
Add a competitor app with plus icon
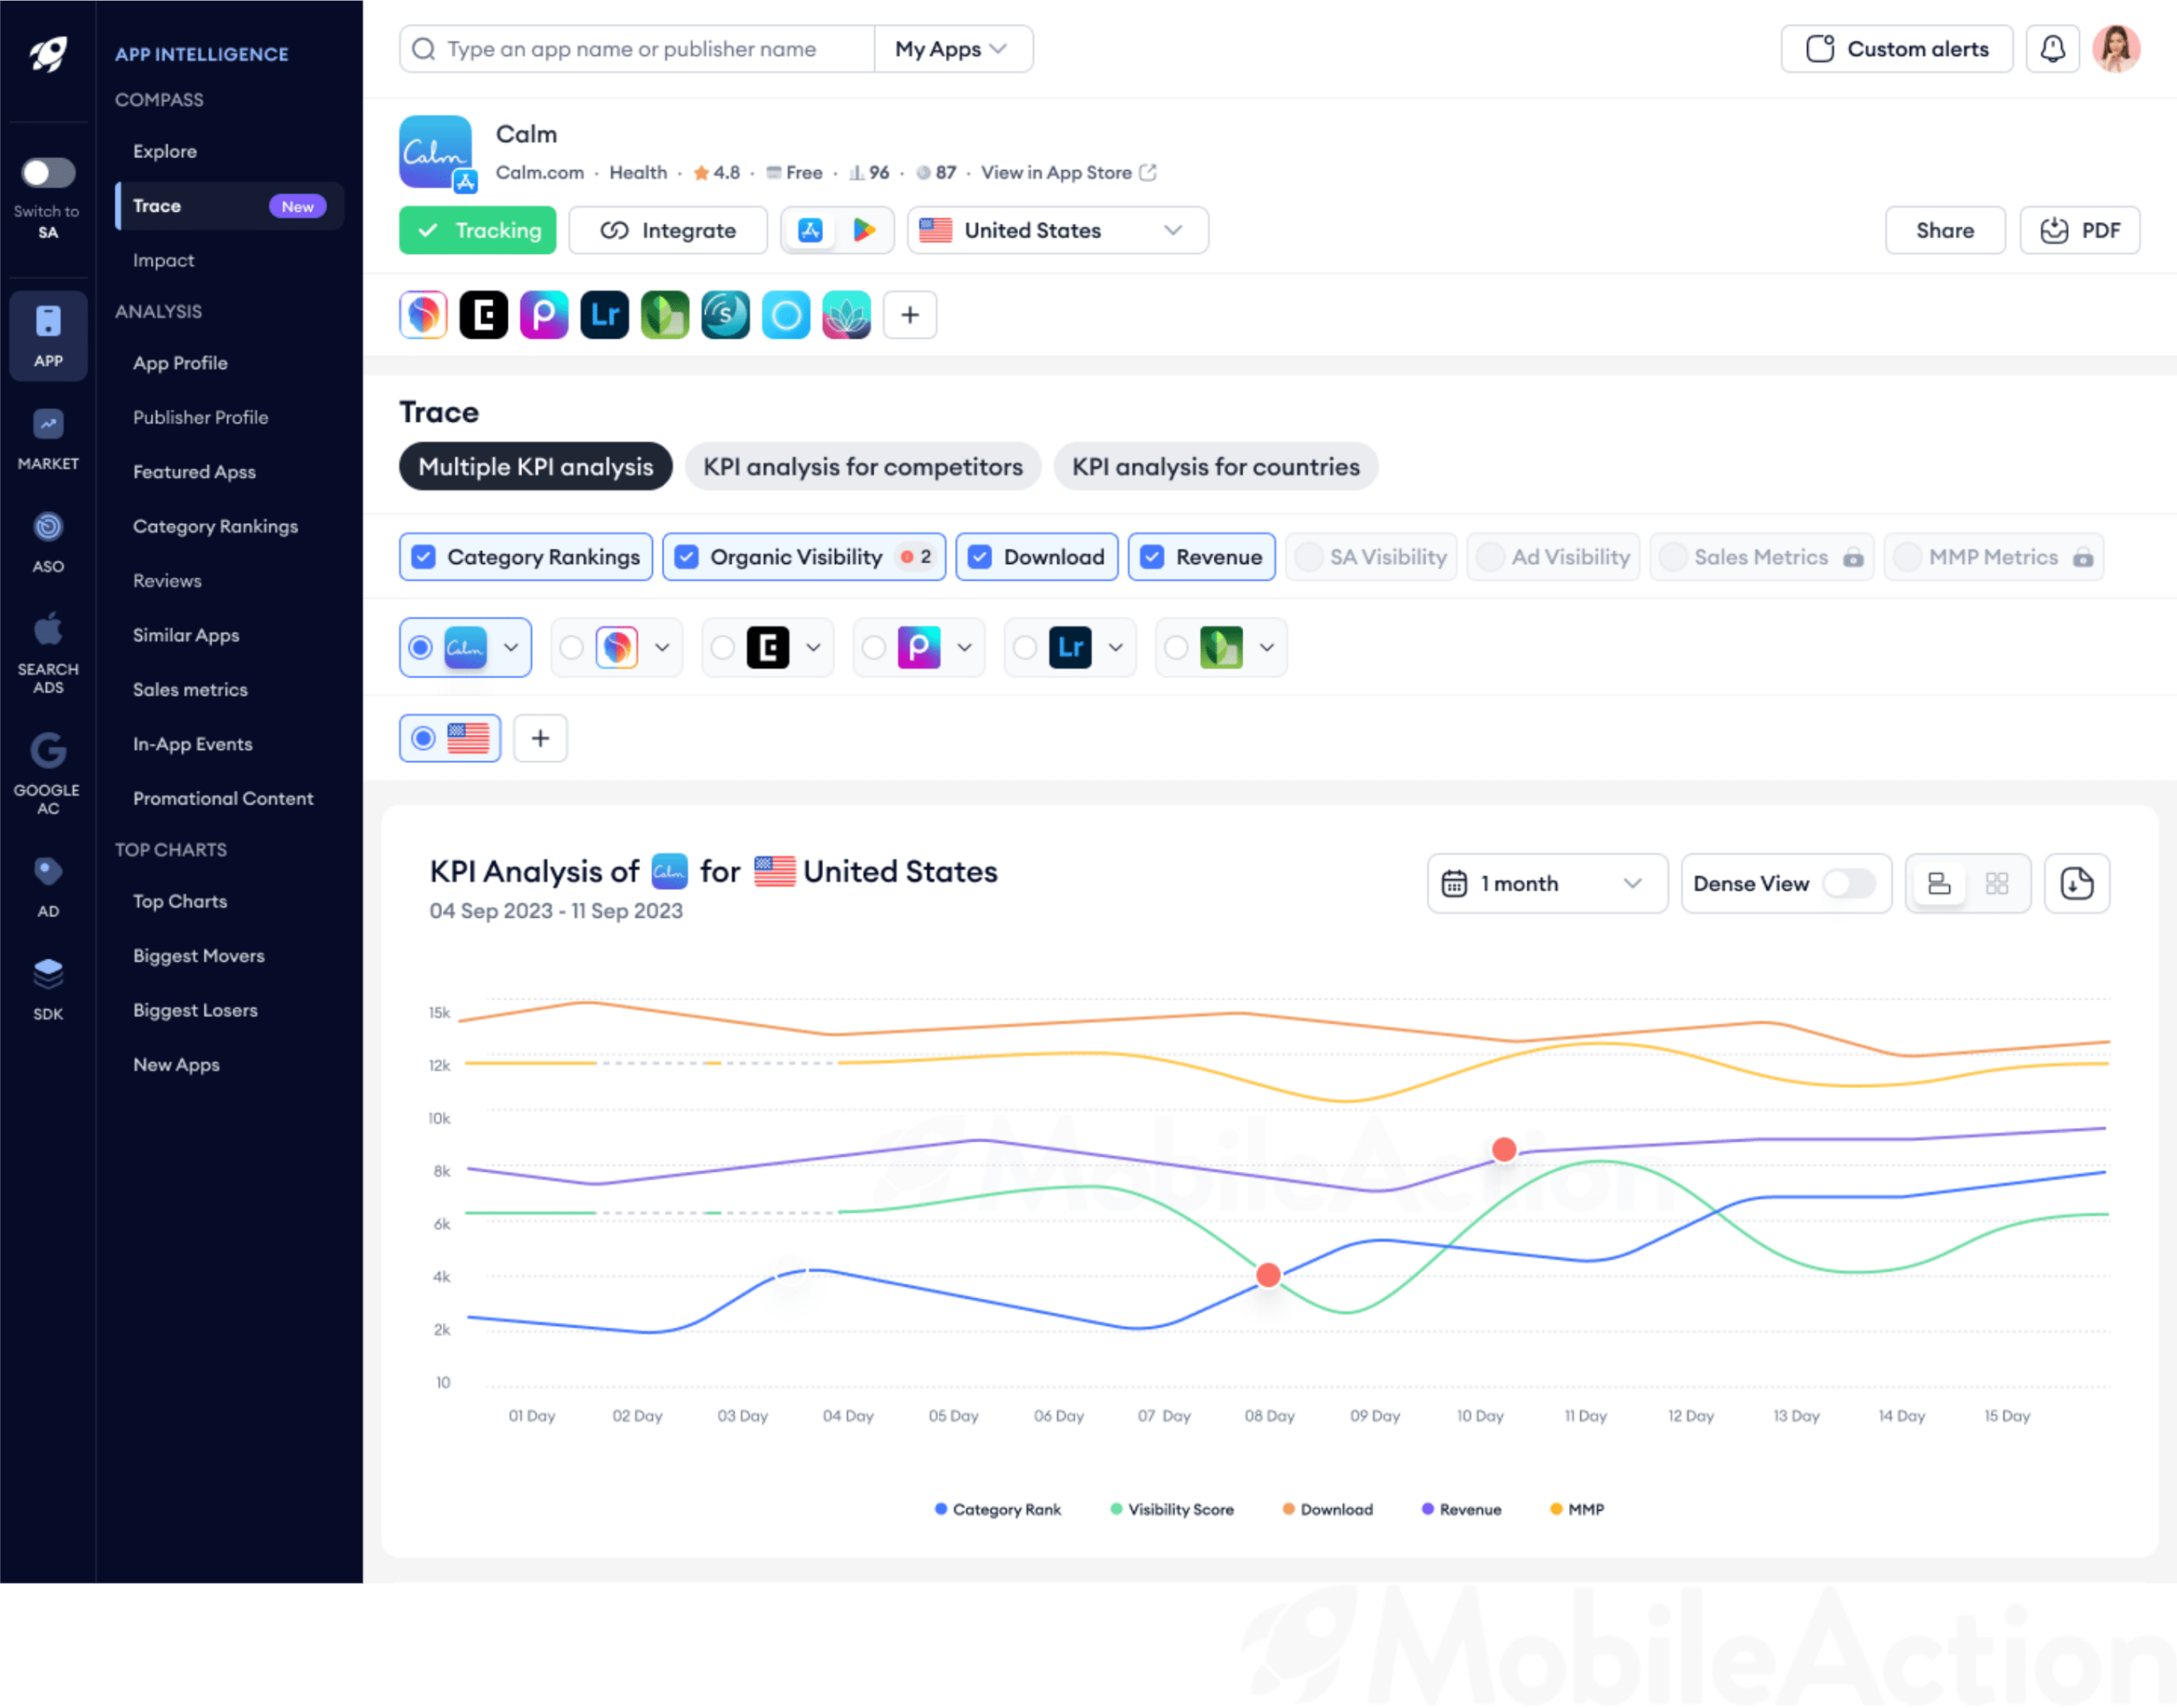[910, 315]
